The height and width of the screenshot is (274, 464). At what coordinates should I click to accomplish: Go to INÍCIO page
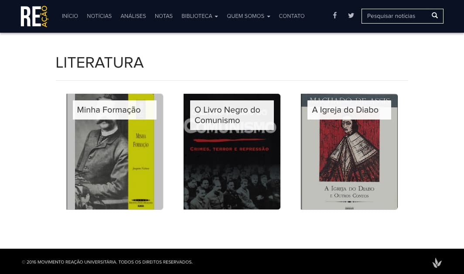[x=70, y=16]
